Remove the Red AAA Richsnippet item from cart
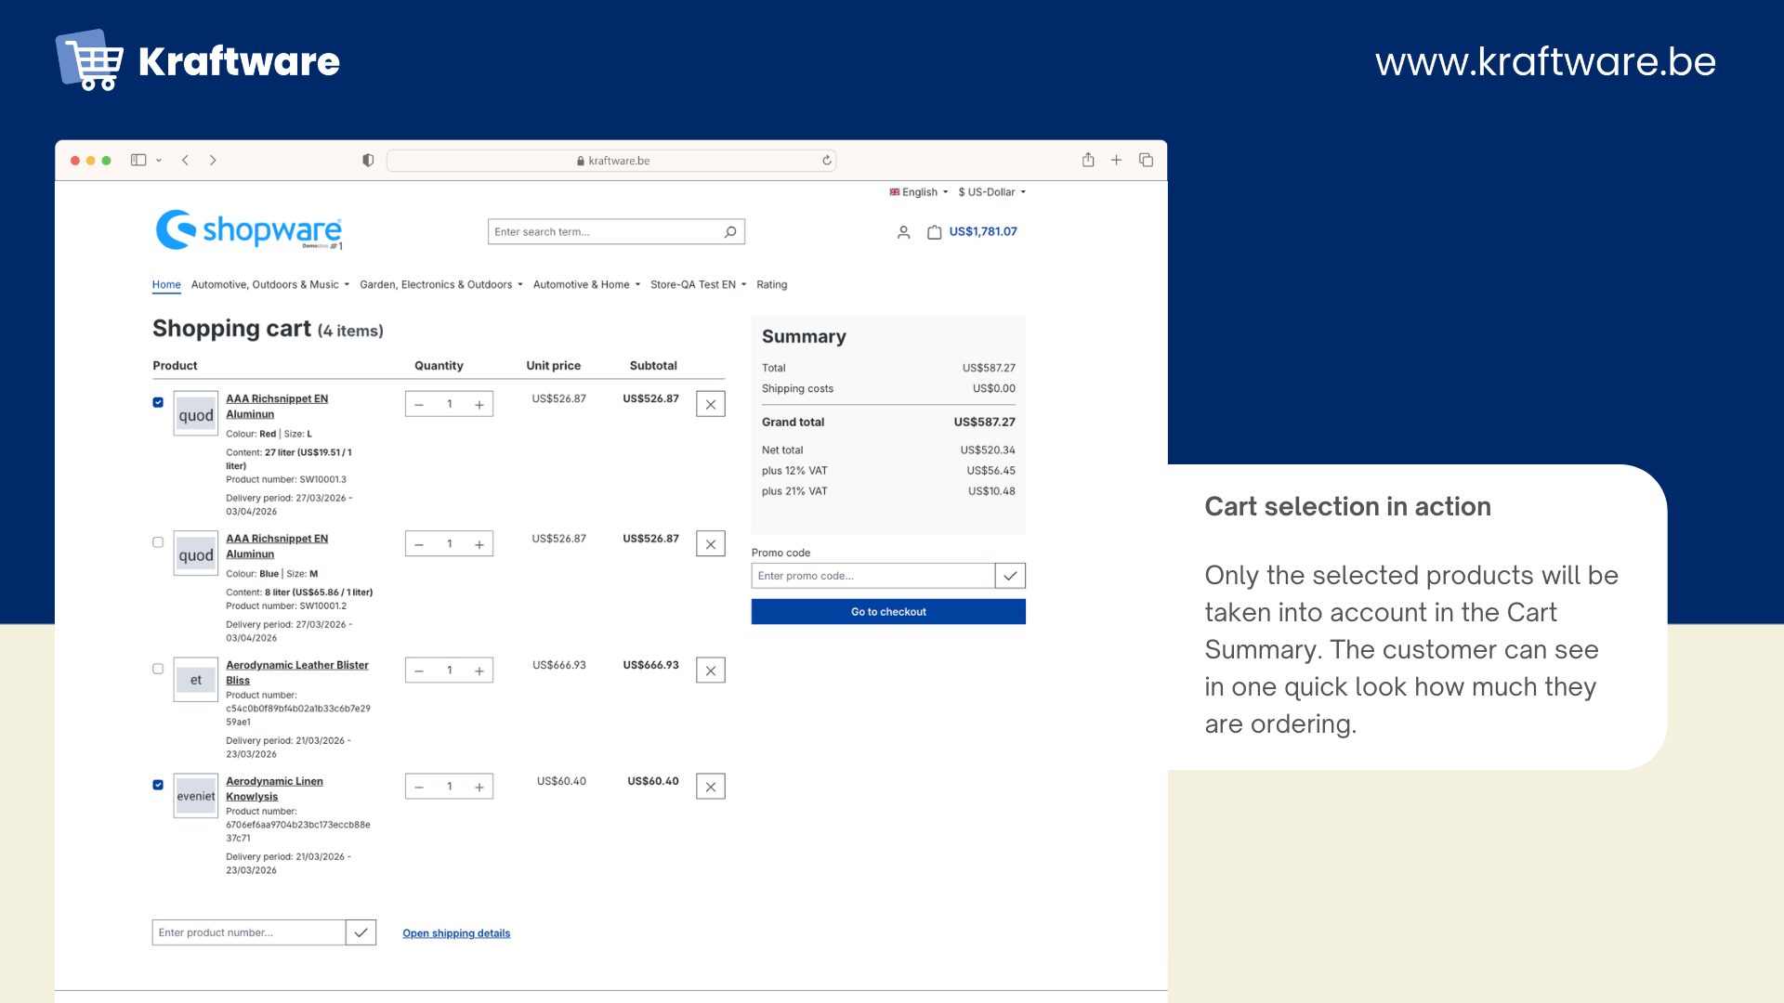 click(x=711, y=404)
